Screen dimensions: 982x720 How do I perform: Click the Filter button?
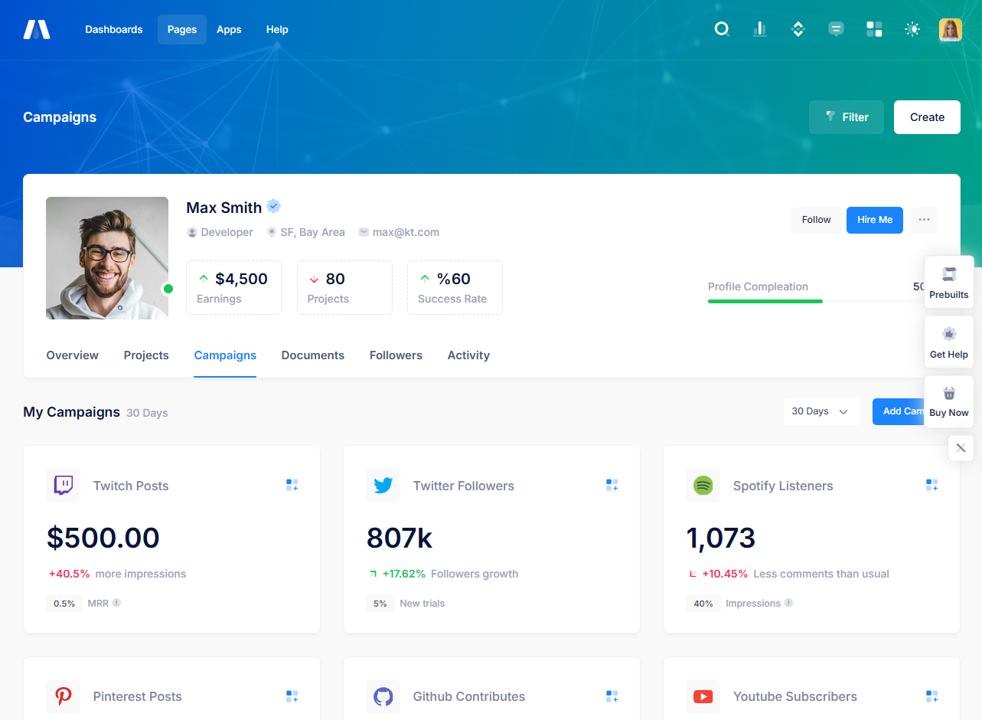point(847,117)
